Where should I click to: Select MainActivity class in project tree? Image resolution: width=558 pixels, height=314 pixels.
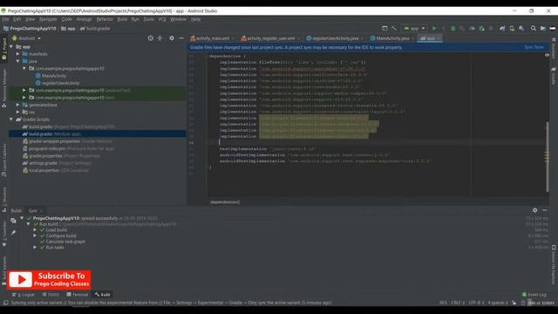pos(54,76)
